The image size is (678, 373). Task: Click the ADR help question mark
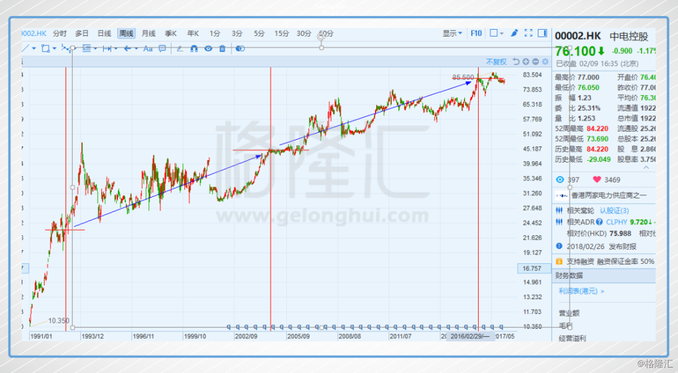pyautogui.click(x=599, y=222)
